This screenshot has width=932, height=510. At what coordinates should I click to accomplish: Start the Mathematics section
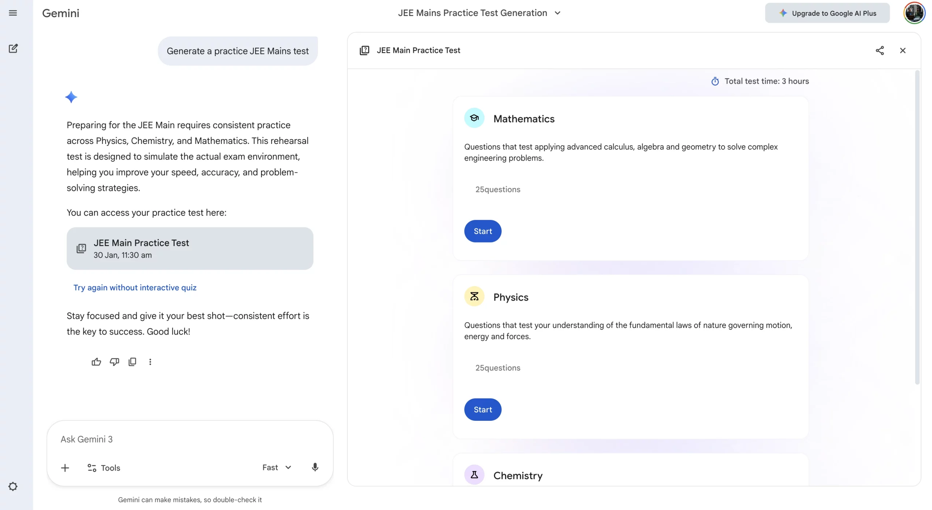(x=482, y=231)
